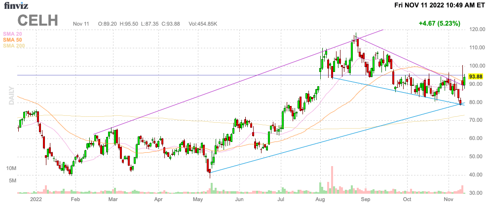The height and width of the screenshot is (208, 489).
Task: Click the tallest August volume bar
Action: (332, 180)
